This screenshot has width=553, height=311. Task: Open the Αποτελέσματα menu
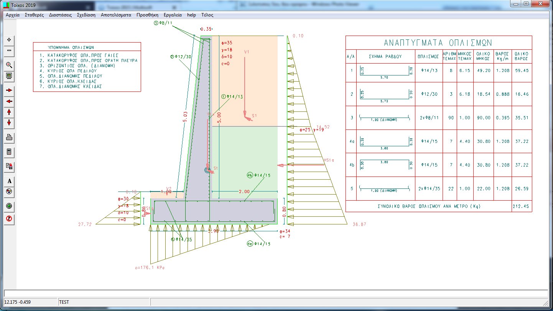[x=116, y=15]
